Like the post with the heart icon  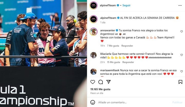(92, 82)
